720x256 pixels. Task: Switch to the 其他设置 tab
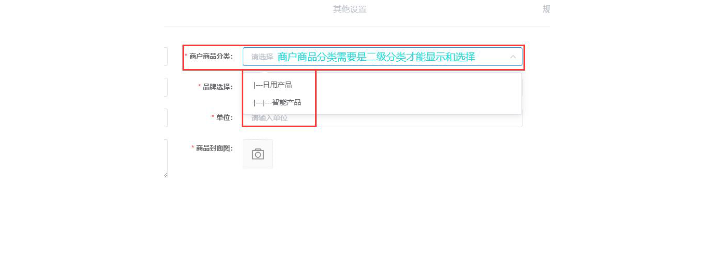(x=350, y=9)
